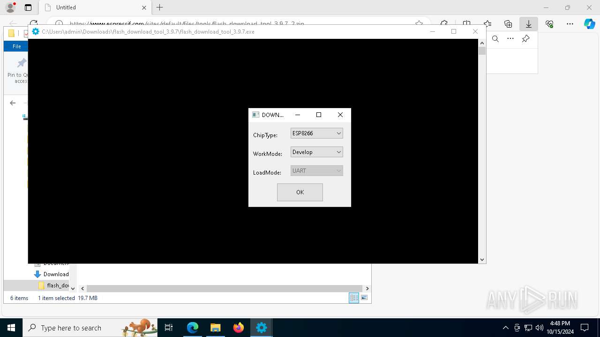Viewport: 600px width, 337px height.
Task: Open Firefox from taskbar
Action: (x=239, y=328)
